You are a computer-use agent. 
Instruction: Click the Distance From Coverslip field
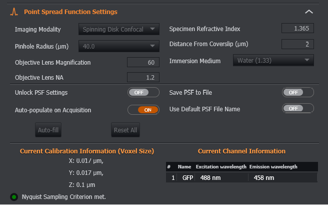(x=297, y=44)
